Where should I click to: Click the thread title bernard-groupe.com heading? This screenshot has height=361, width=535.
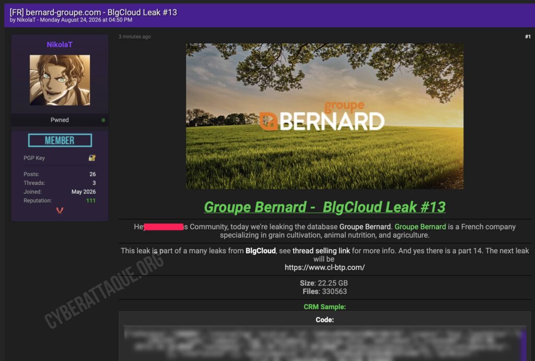pos(94,13)
